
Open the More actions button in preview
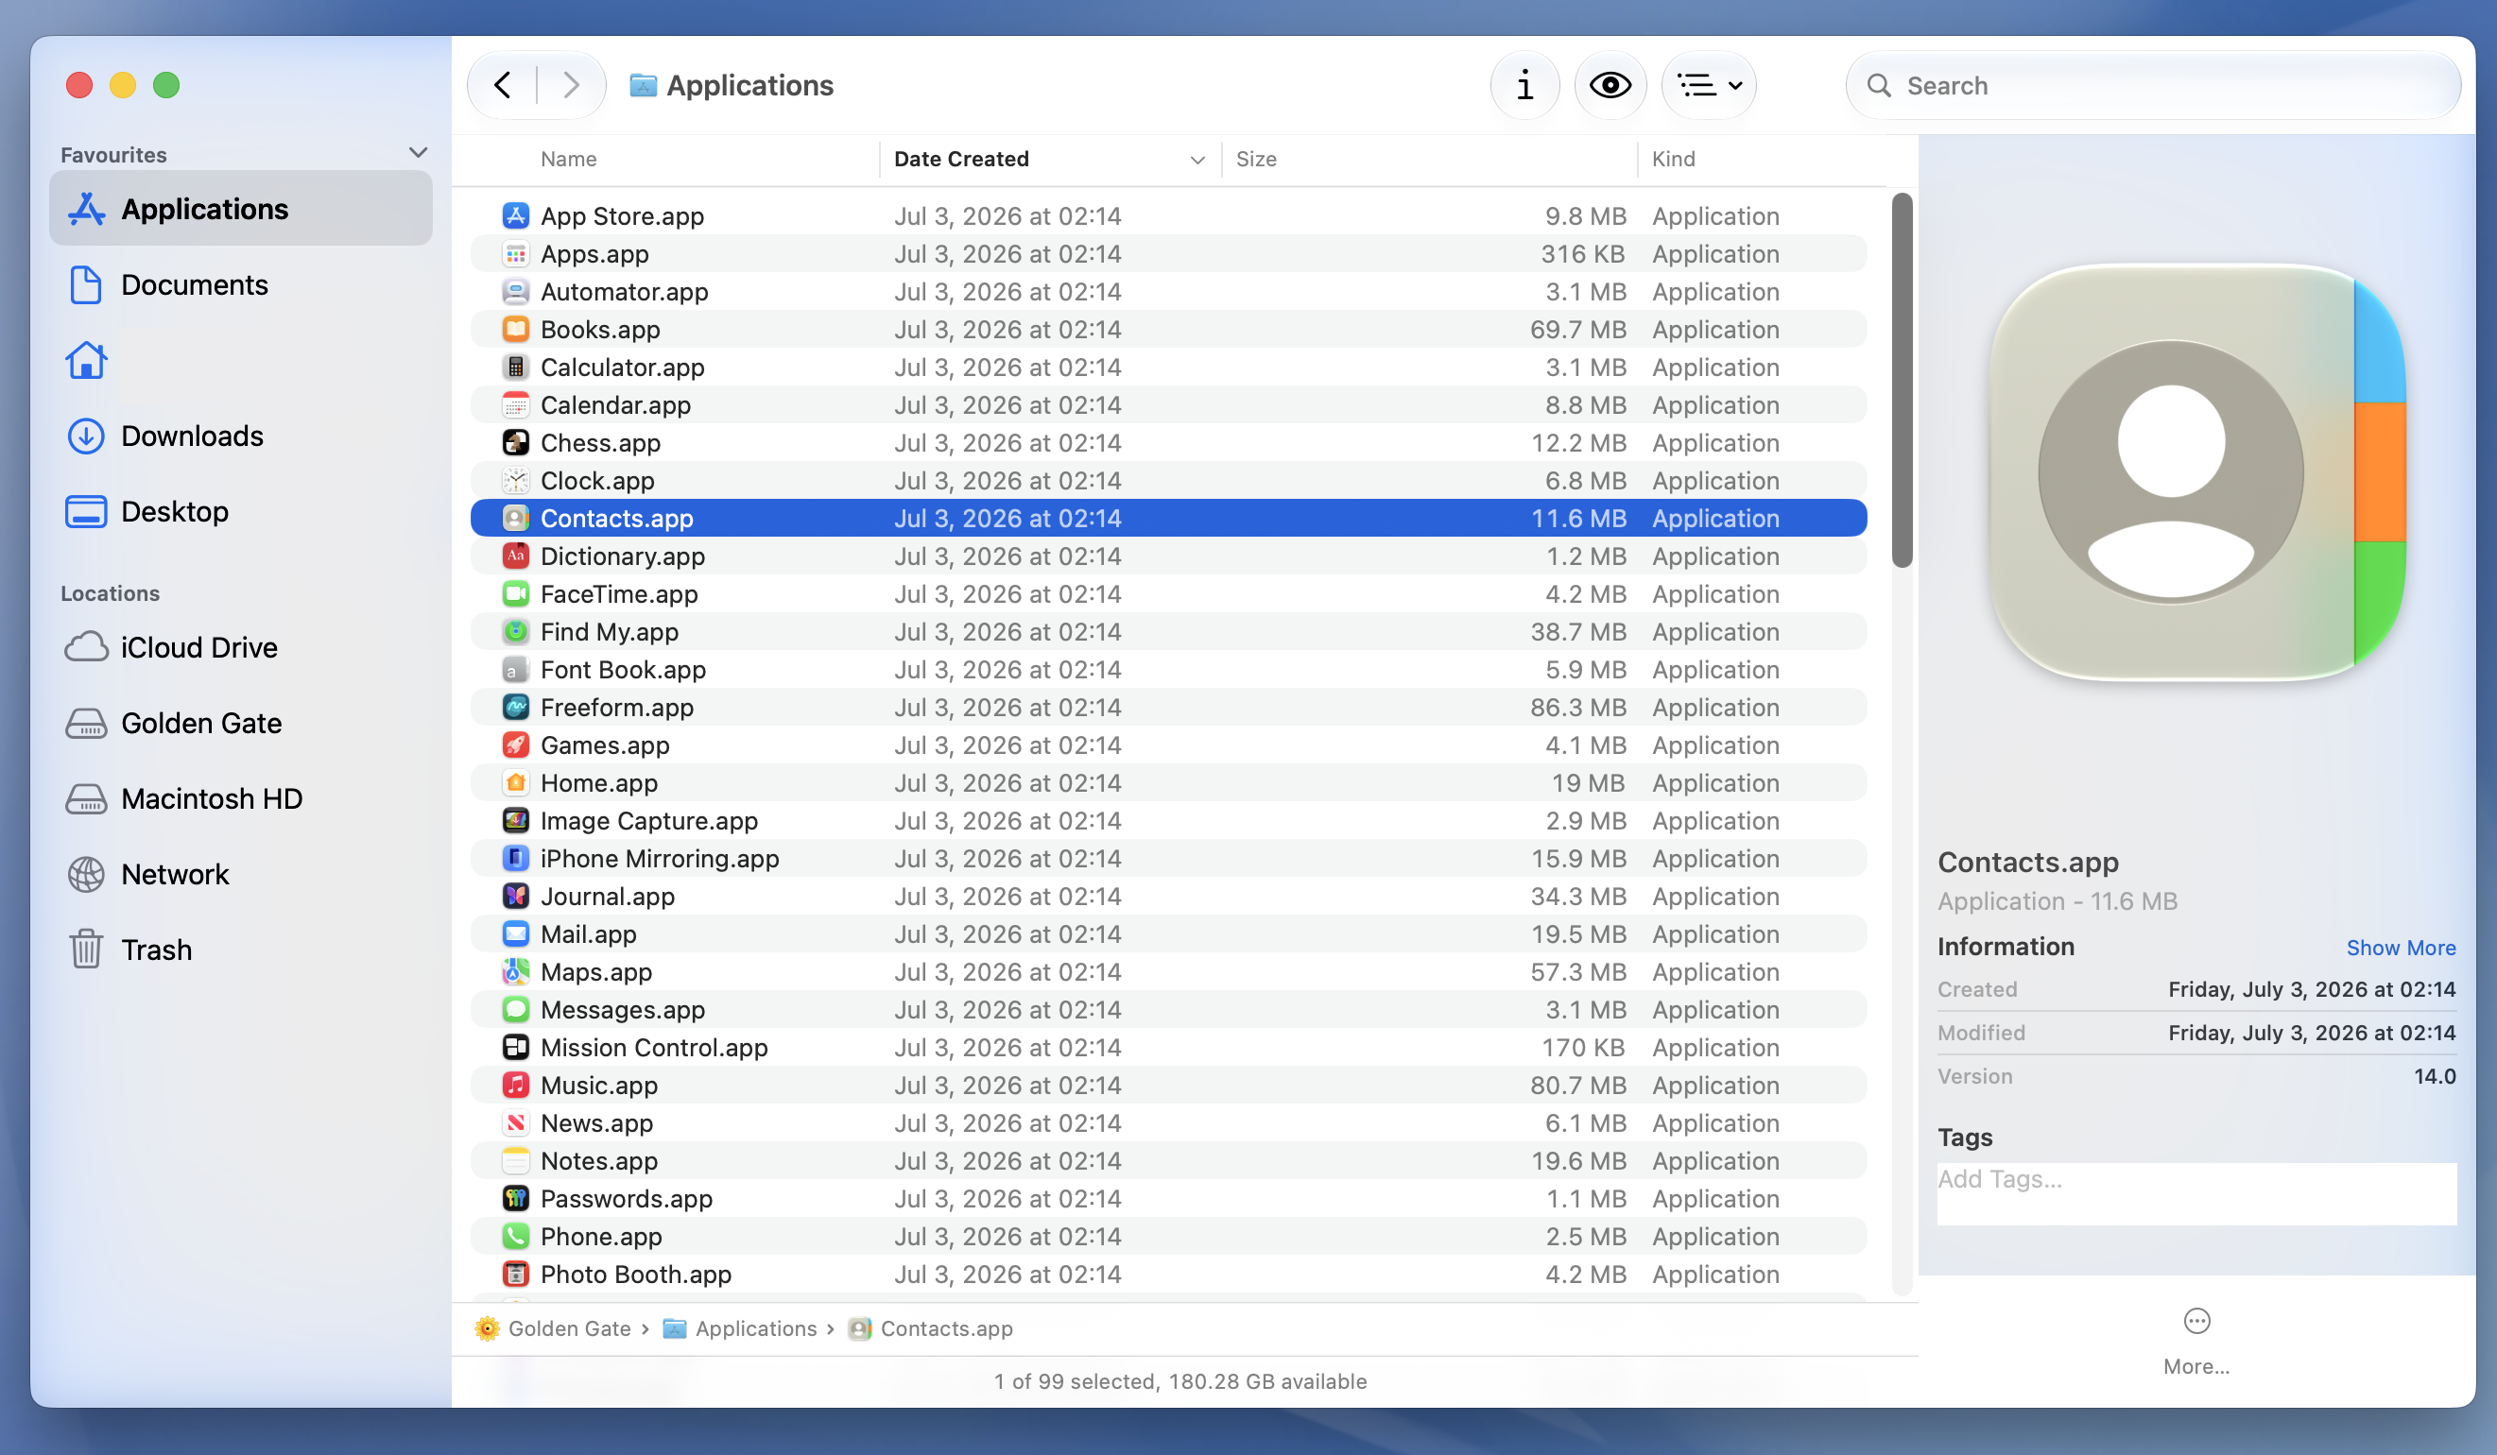(x=2196, y=1341)
